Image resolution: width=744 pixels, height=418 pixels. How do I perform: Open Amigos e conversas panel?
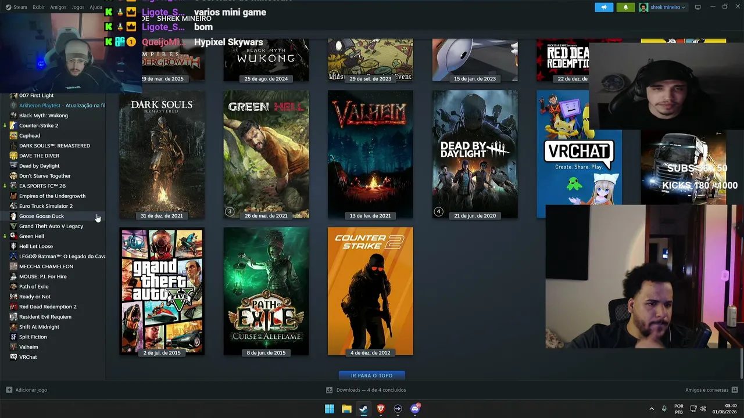(x=711, y=390)
